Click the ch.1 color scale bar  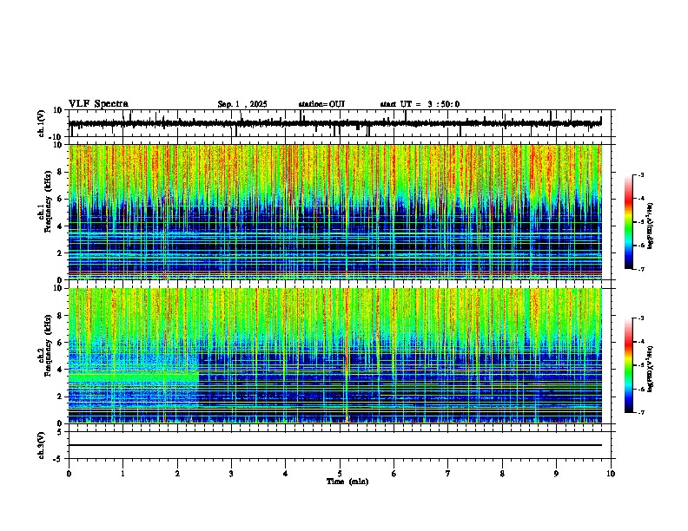[629, 222]
